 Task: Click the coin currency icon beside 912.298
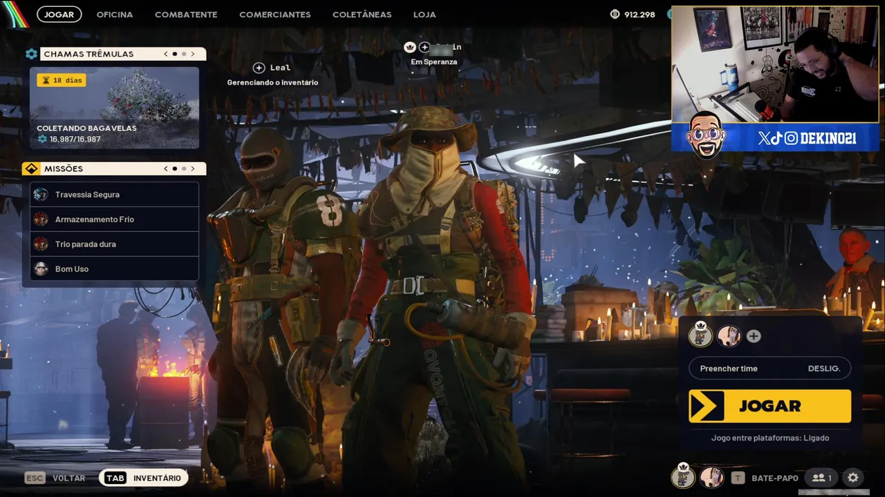tap(615, 14)
